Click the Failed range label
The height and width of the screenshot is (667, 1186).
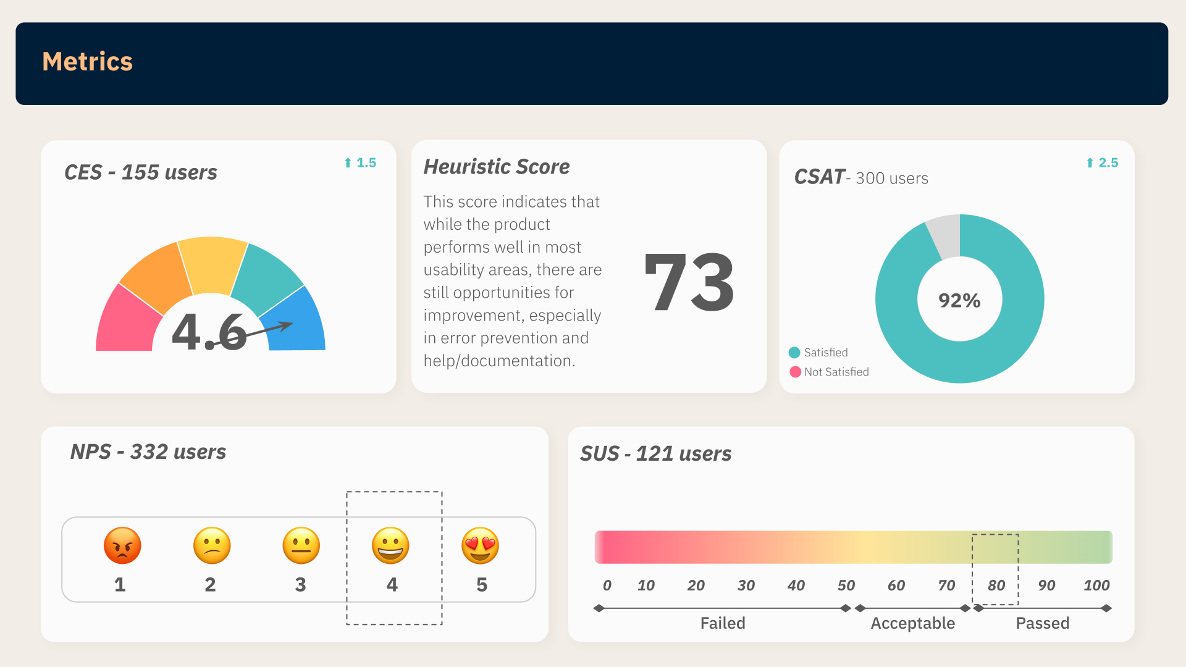(723, 623)
